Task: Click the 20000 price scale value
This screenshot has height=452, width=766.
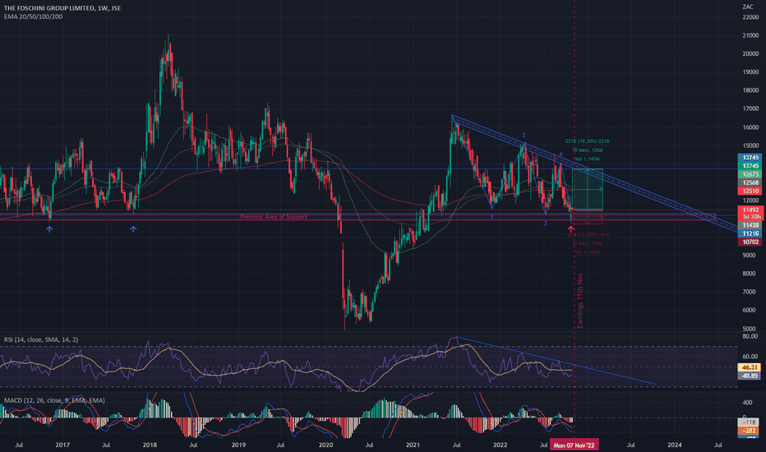Action: coord(750,53)
